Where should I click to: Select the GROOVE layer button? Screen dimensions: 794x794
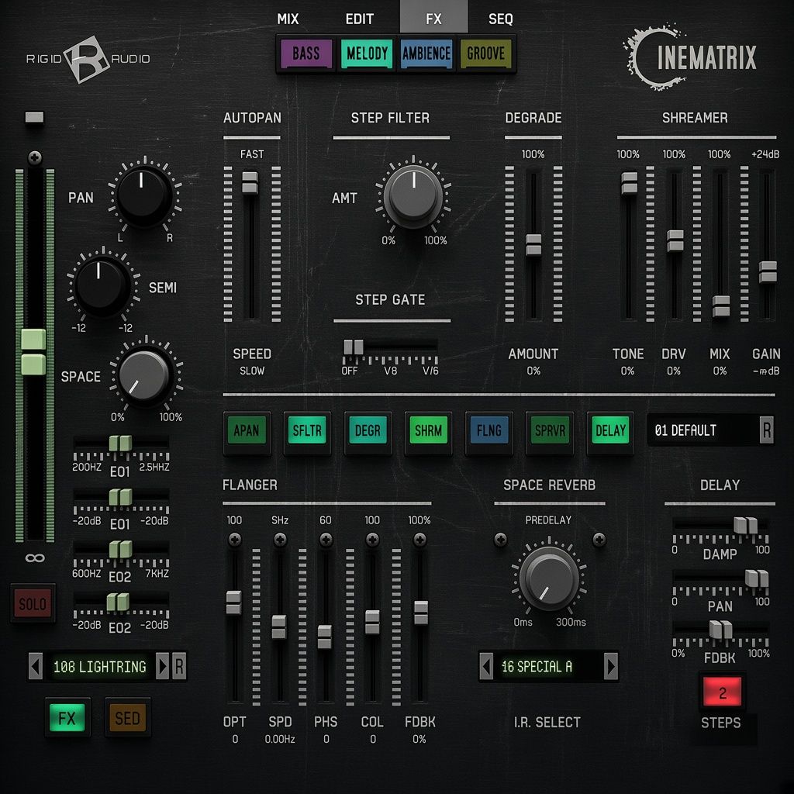pos(485,54)
